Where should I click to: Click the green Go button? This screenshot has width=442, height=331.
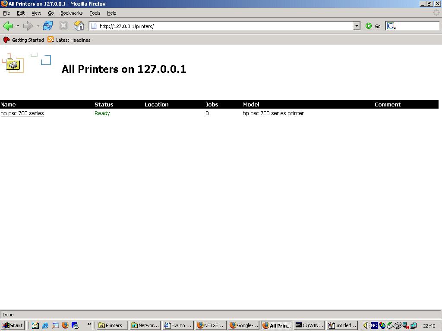[373, 26]
